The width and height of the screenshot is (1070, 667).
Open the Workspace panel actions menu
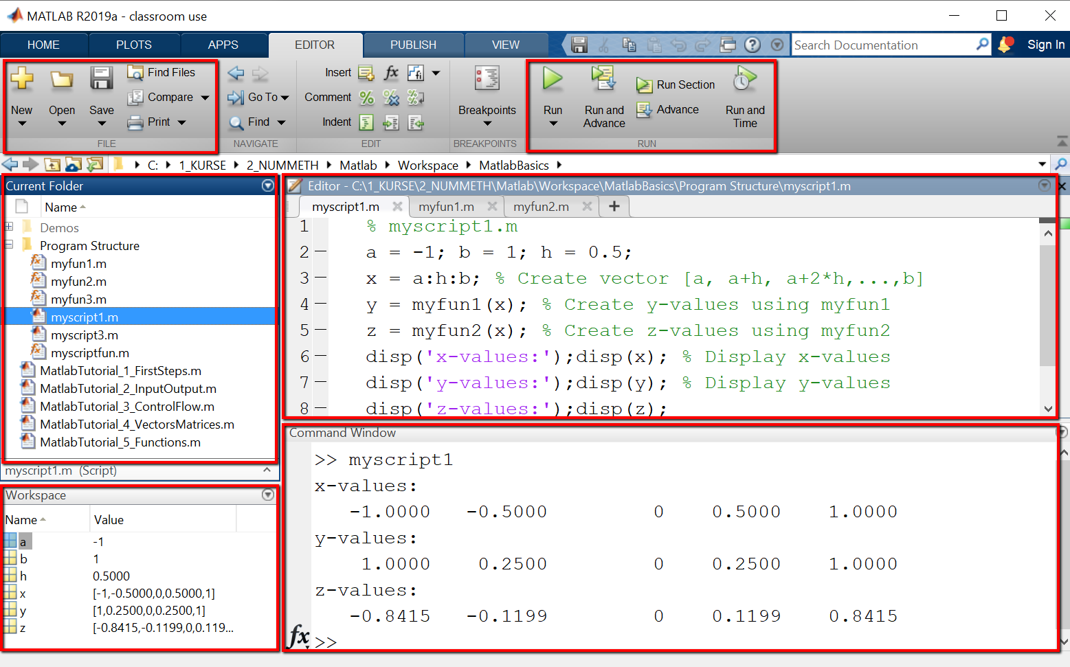pyautogui.click(x=268, y=495)
